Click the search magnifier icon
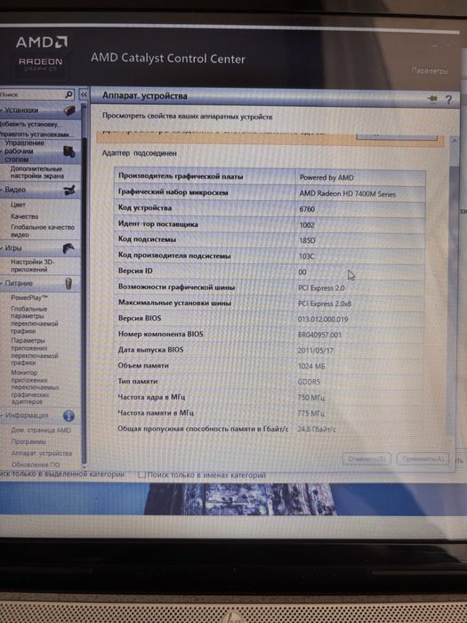 tap(68, 94)
